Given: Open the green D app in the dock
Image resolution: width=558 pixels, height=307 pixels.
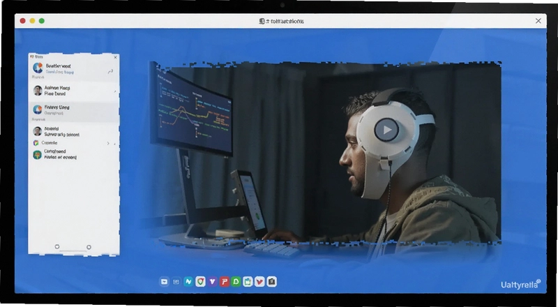Looking at the screenshot, I should point(236,282).
